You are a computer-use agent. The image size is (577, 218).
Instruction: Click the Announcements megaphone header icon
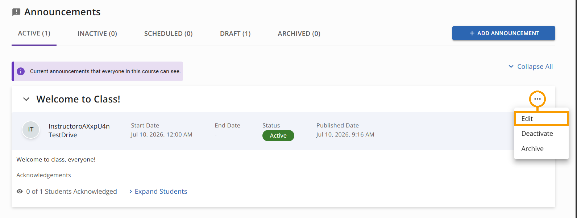(16, 12)
